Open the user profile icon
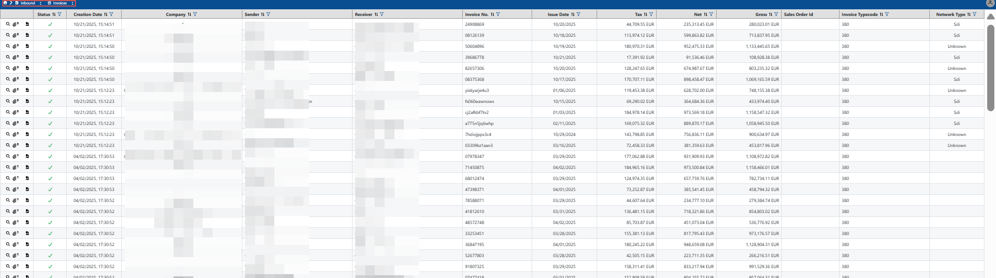 (x=990, y=3)
